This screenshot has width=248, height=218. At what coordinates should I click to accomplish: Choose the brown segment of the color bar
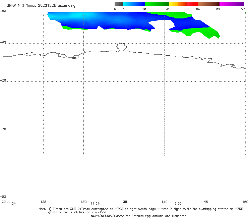point(209,4)
